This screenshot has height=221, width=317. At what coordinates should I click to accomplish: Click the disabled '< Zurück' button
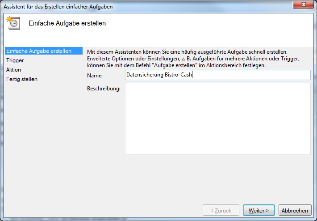point(221,210)
